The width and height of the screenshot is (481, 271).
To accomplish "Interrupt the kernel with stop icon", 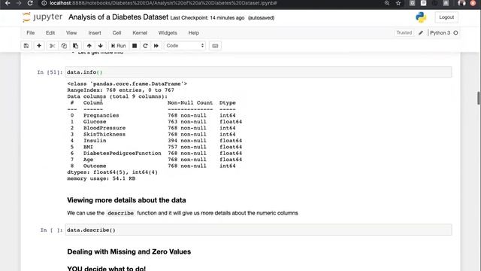I will [135, 46].
